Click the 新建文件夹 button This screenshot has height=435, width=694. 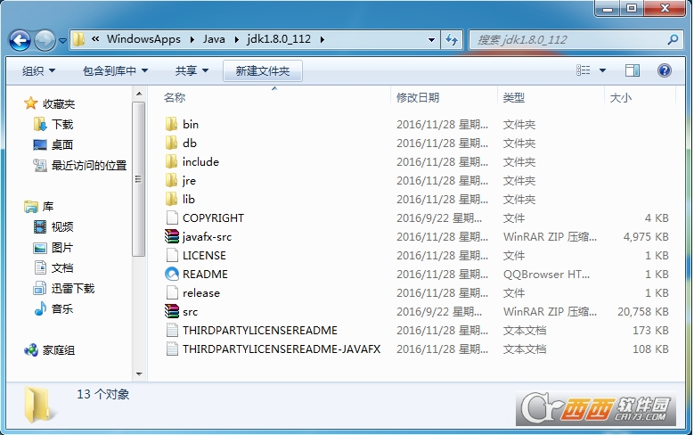(263, 71)
